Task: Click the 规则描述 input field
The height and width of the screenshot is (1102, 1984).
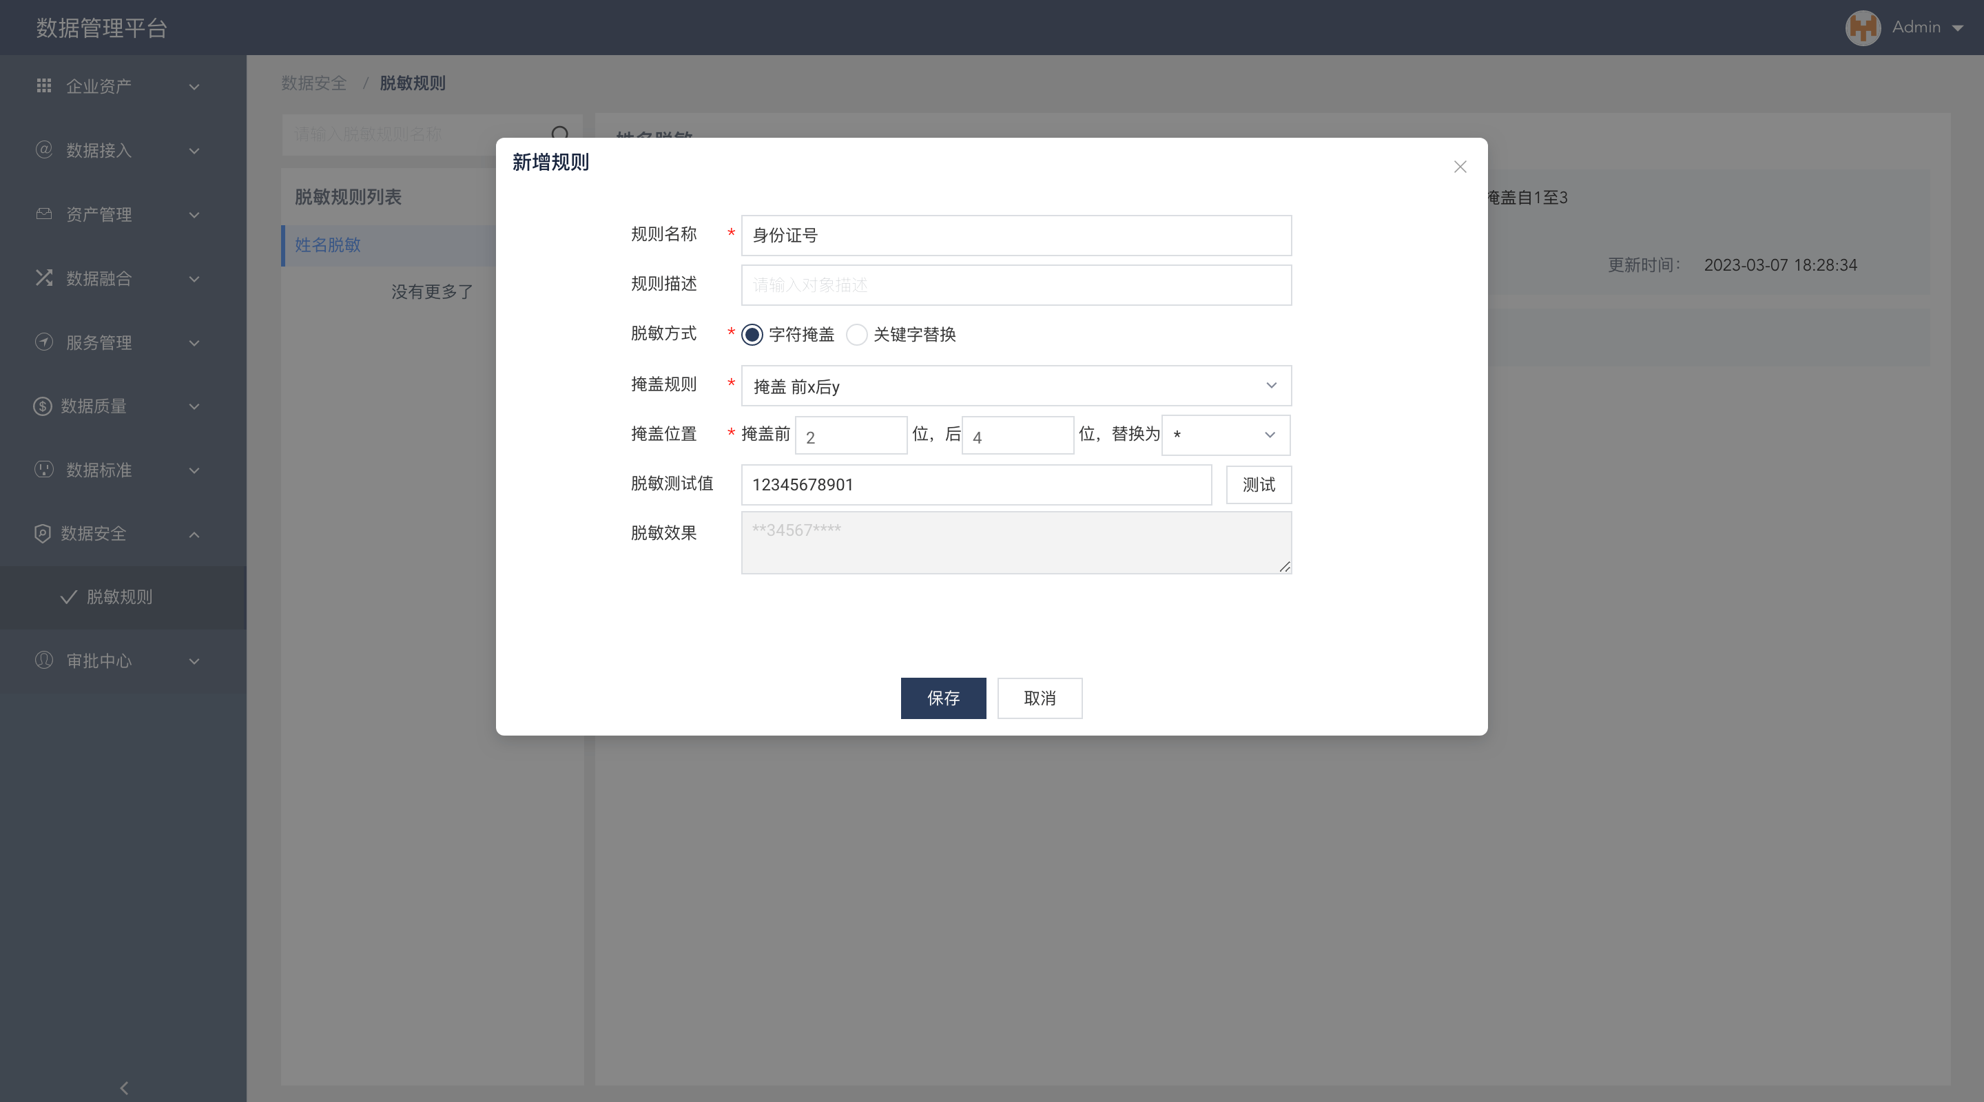Action: point(1015,285)
